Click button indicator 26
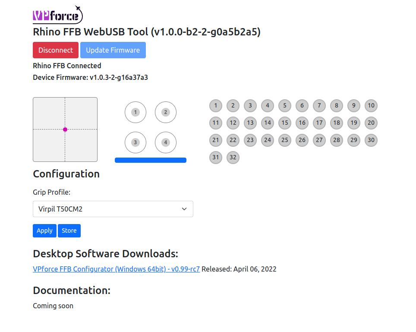This screenshot has width=416, height=332. (x=302, y=140)
